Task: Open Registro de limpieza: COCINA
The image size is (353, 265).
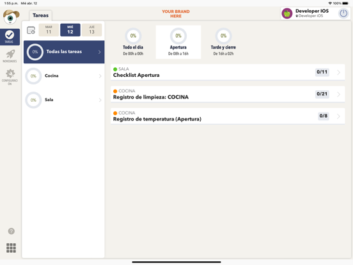Action: pos(228,94)
